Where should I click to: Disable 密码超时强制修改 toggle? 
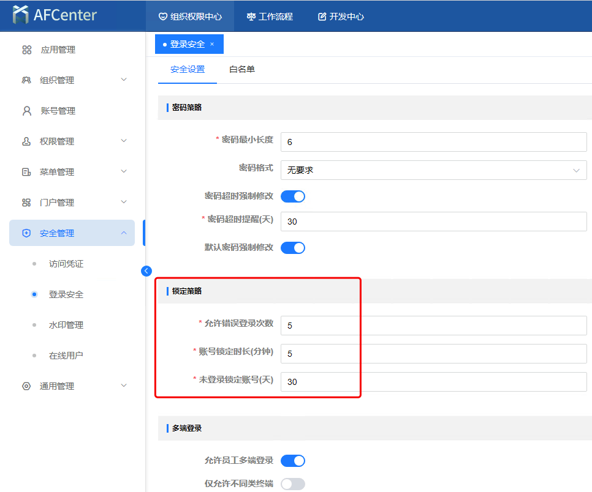(292, 196)
